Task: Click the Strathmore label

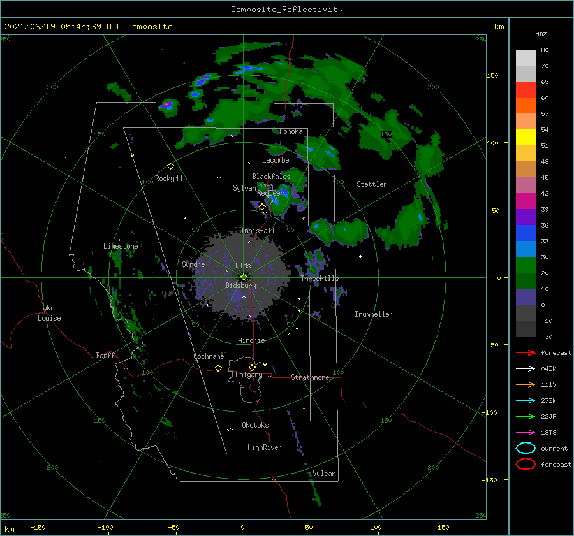Action: coord(310,377)
